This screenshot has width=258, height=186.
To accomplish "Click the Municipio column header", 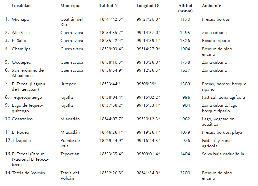I will tap(70, 6).
